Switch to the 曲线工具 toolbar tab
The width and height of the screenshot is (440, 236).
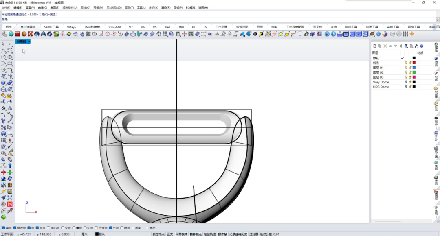click(x=351, y=27)
